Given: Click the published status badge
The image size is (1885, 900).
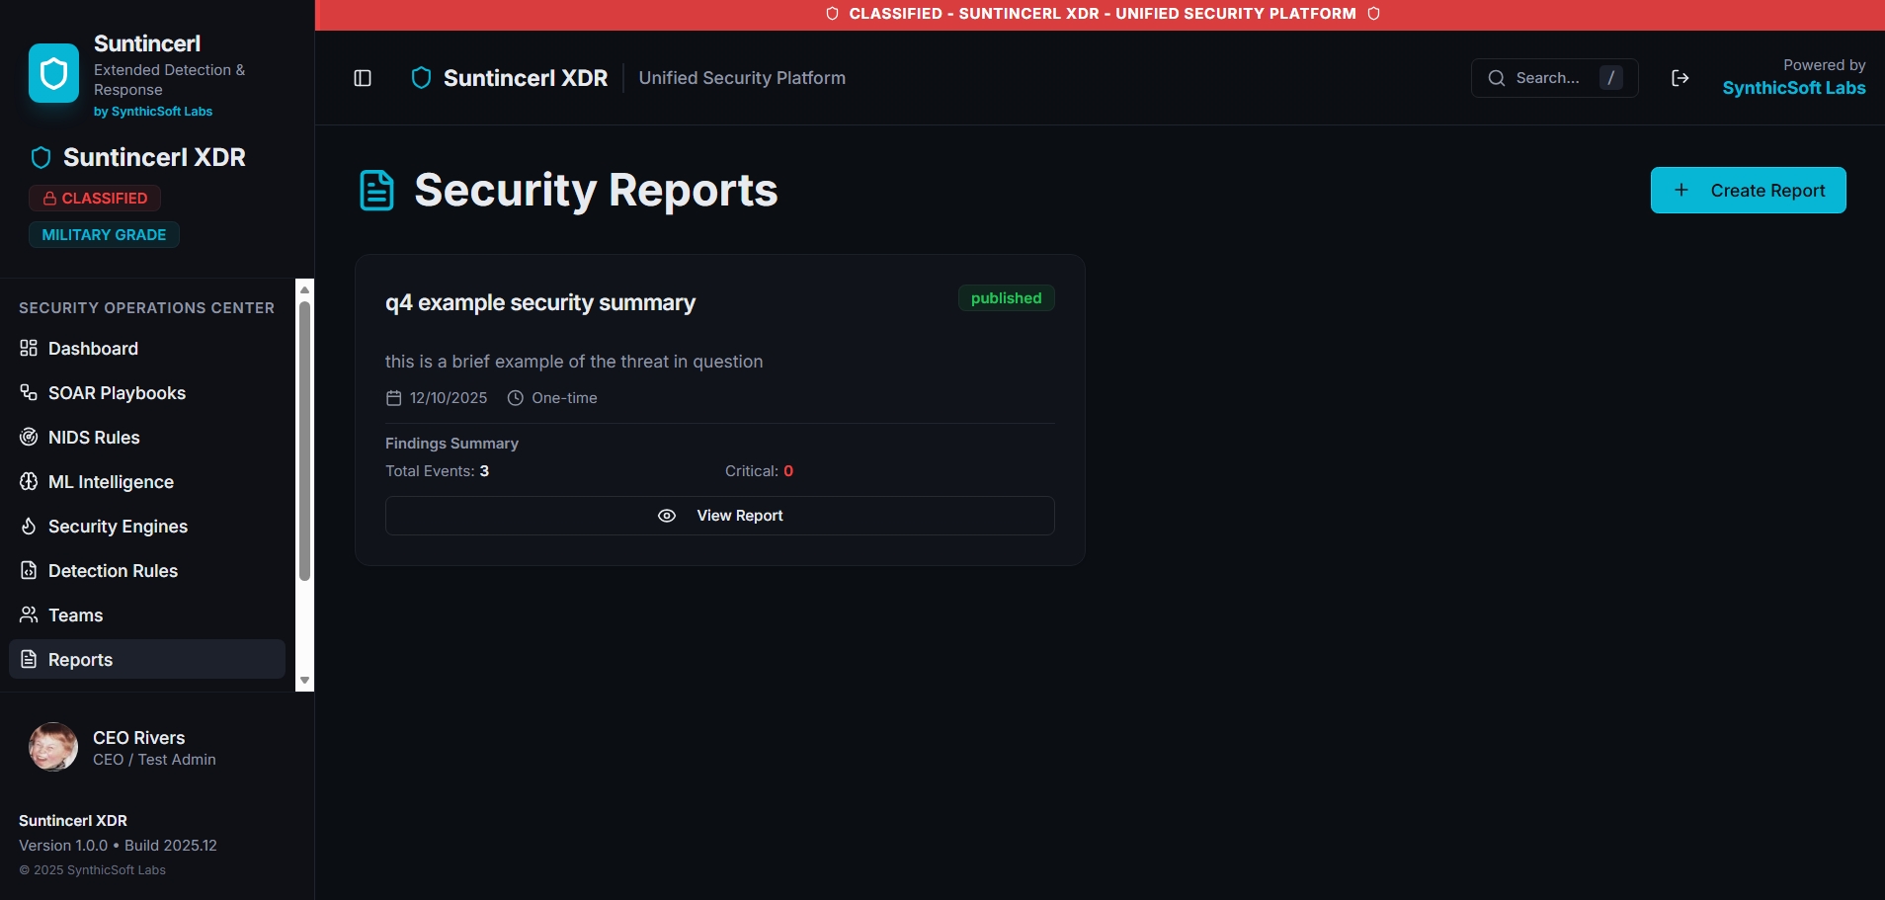Looking at the screenshot, I should 1006,298.
